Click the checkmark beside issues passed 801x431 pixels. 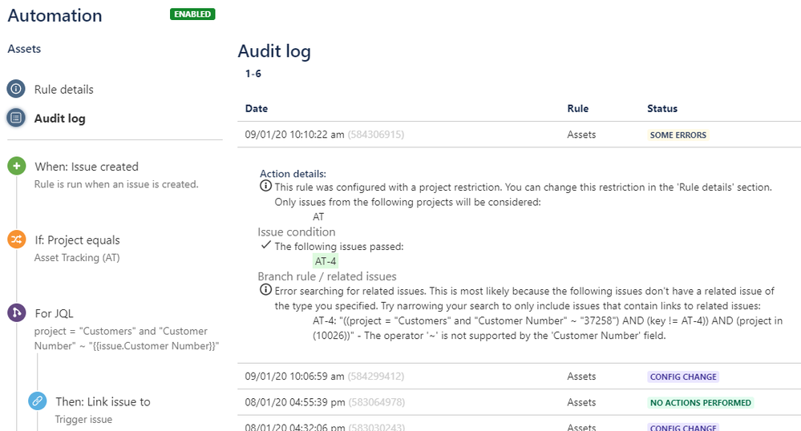point(265,245)
